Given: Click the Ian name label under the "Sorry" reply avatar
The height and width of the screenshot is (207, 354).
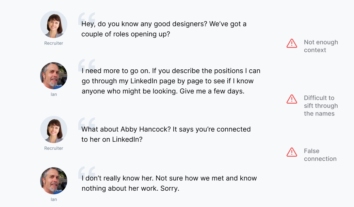Looking at the screenshot, I should click(54, 200).
